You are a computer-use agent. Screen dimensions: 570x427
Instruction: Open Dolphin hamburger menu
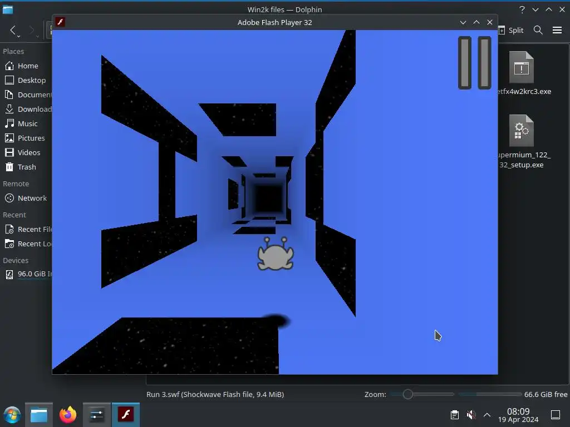(x=557, y=30)
